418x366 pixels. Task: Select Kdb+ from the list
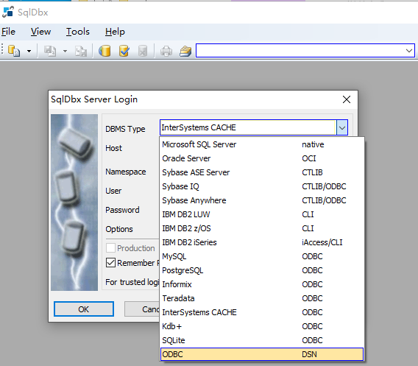tap(262, 326)
